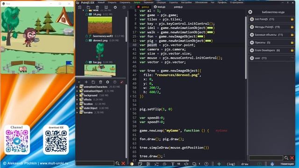Screen dimensions: 299x168
Task: Click the new folder icon in project toolbar
Action: 88,7
